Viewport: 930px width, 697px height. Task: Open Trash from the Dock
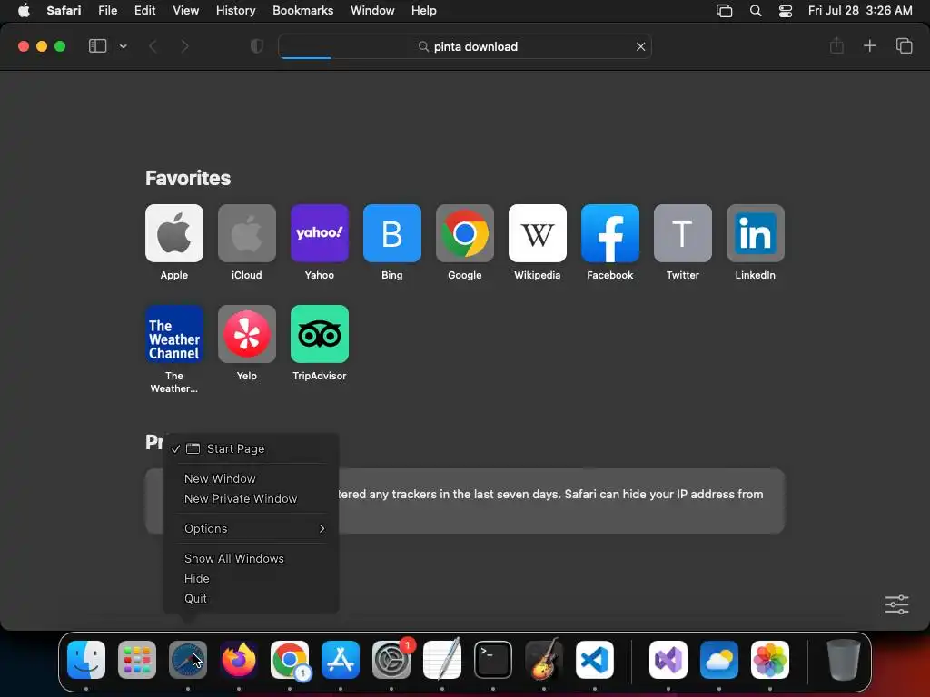[844, 660]
